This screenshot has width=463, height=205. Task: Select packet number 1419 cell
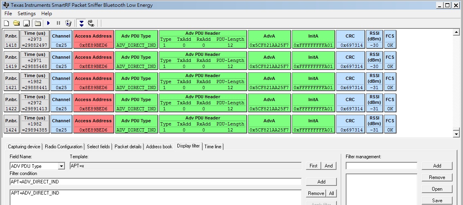12,61
